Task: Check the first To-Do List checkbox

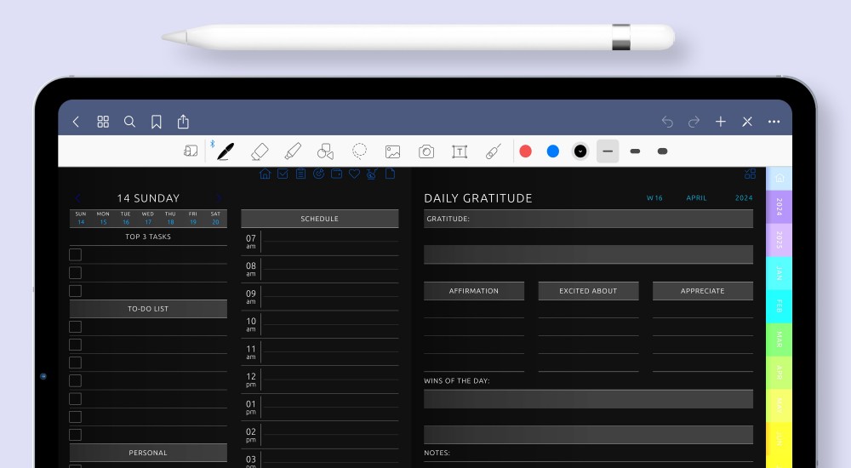Action: pos(76,327)
